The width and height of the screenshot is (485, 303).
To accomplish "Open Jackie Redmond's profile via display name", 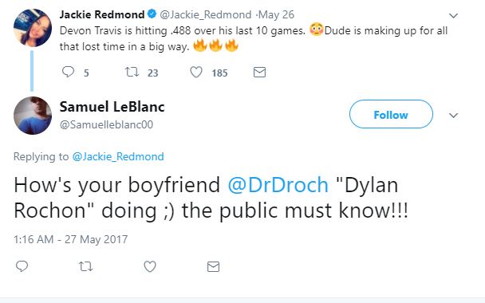I will (102, 14).
